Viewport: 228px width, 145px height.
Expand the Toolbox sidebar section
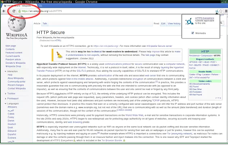point(5,94)
